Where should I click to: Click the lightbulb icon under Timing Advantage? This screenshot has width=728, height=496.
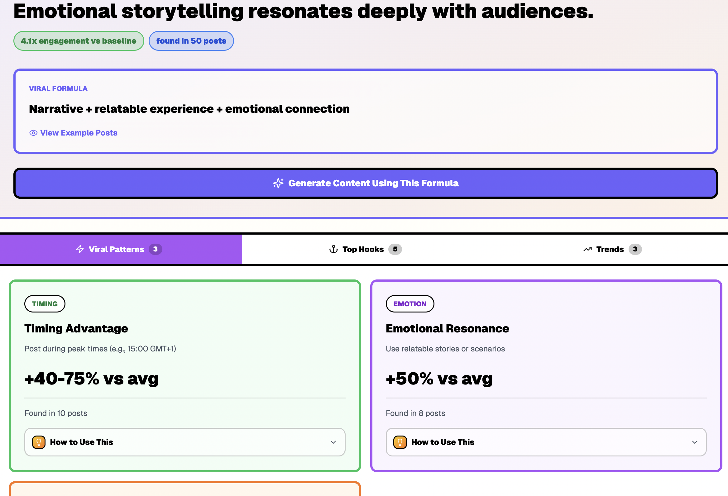coord(38,442)
